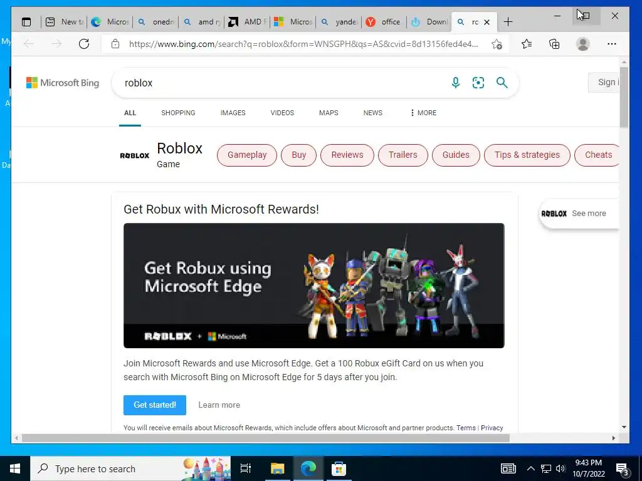Click the network tray icon

(x=546, y=468)
